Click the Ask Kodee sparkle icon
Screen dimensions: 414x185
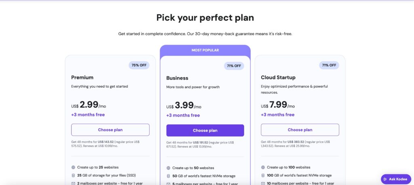coord(385,179)
